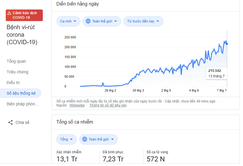This screenshot has width=243, height=166.
Task: Expand the Tổng dropdown filter
Action: click(x=66, y=139)
